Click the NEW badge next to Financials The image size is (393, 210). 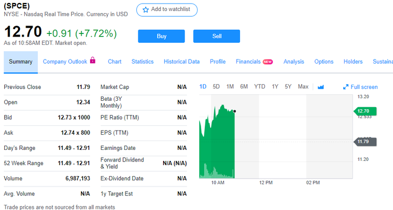[x=268, y=62]
